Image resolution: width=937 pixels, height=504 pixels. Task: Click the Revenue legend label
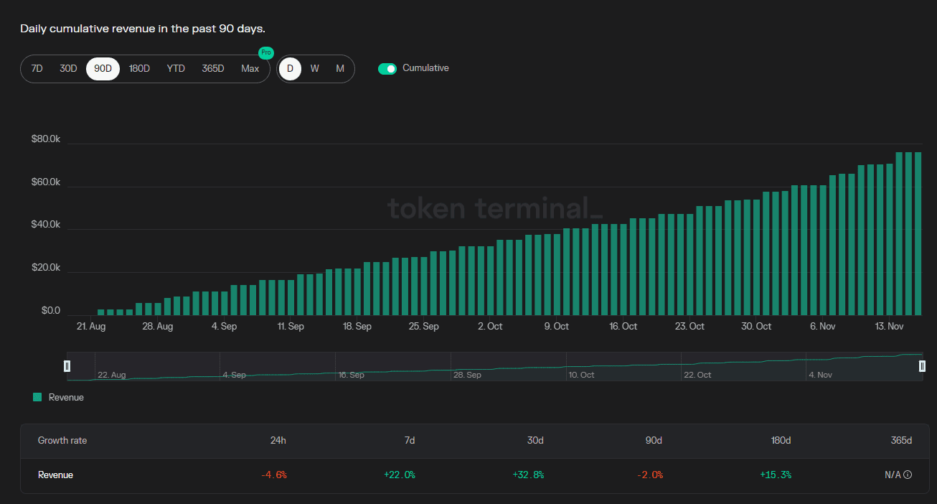66,397
